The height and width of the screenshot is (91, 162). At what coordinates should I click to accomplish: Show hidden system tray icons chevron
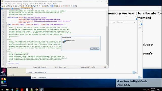(144, 90)
